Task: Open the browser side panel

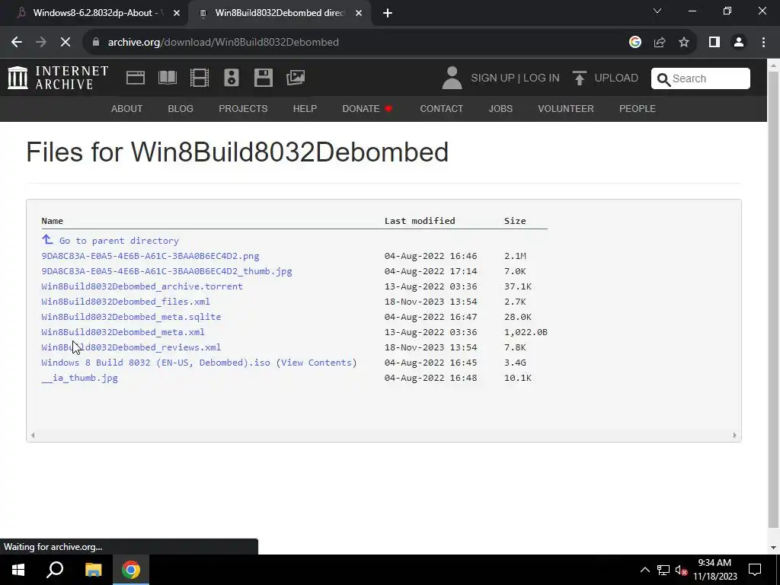Action: pos(714,43)
